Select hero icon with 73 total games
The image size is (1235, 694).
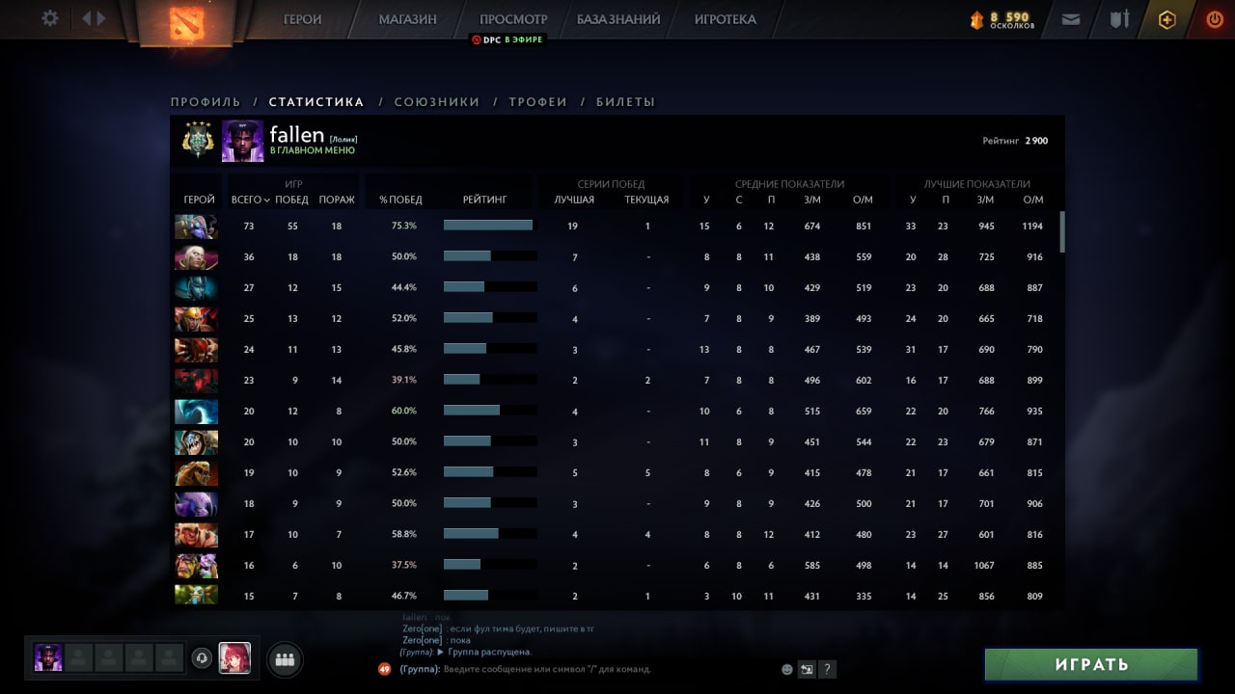tap(196, 227)
